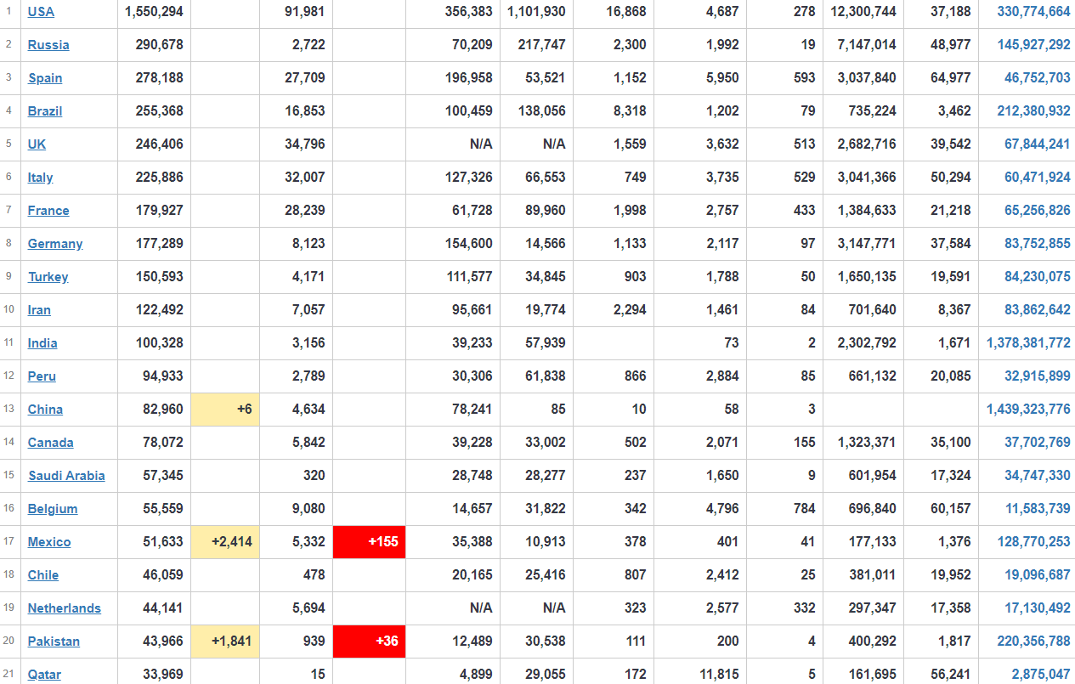
Task: Select Russia total cases 290,678
Action: 159,45
